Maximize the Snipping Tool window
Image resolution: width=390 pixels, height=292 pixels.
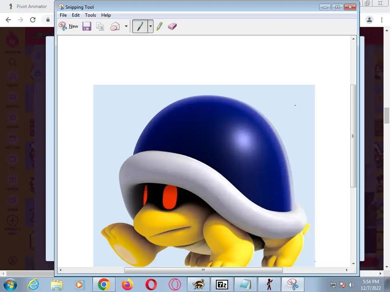pyautogui.click(x=337, y=7)
